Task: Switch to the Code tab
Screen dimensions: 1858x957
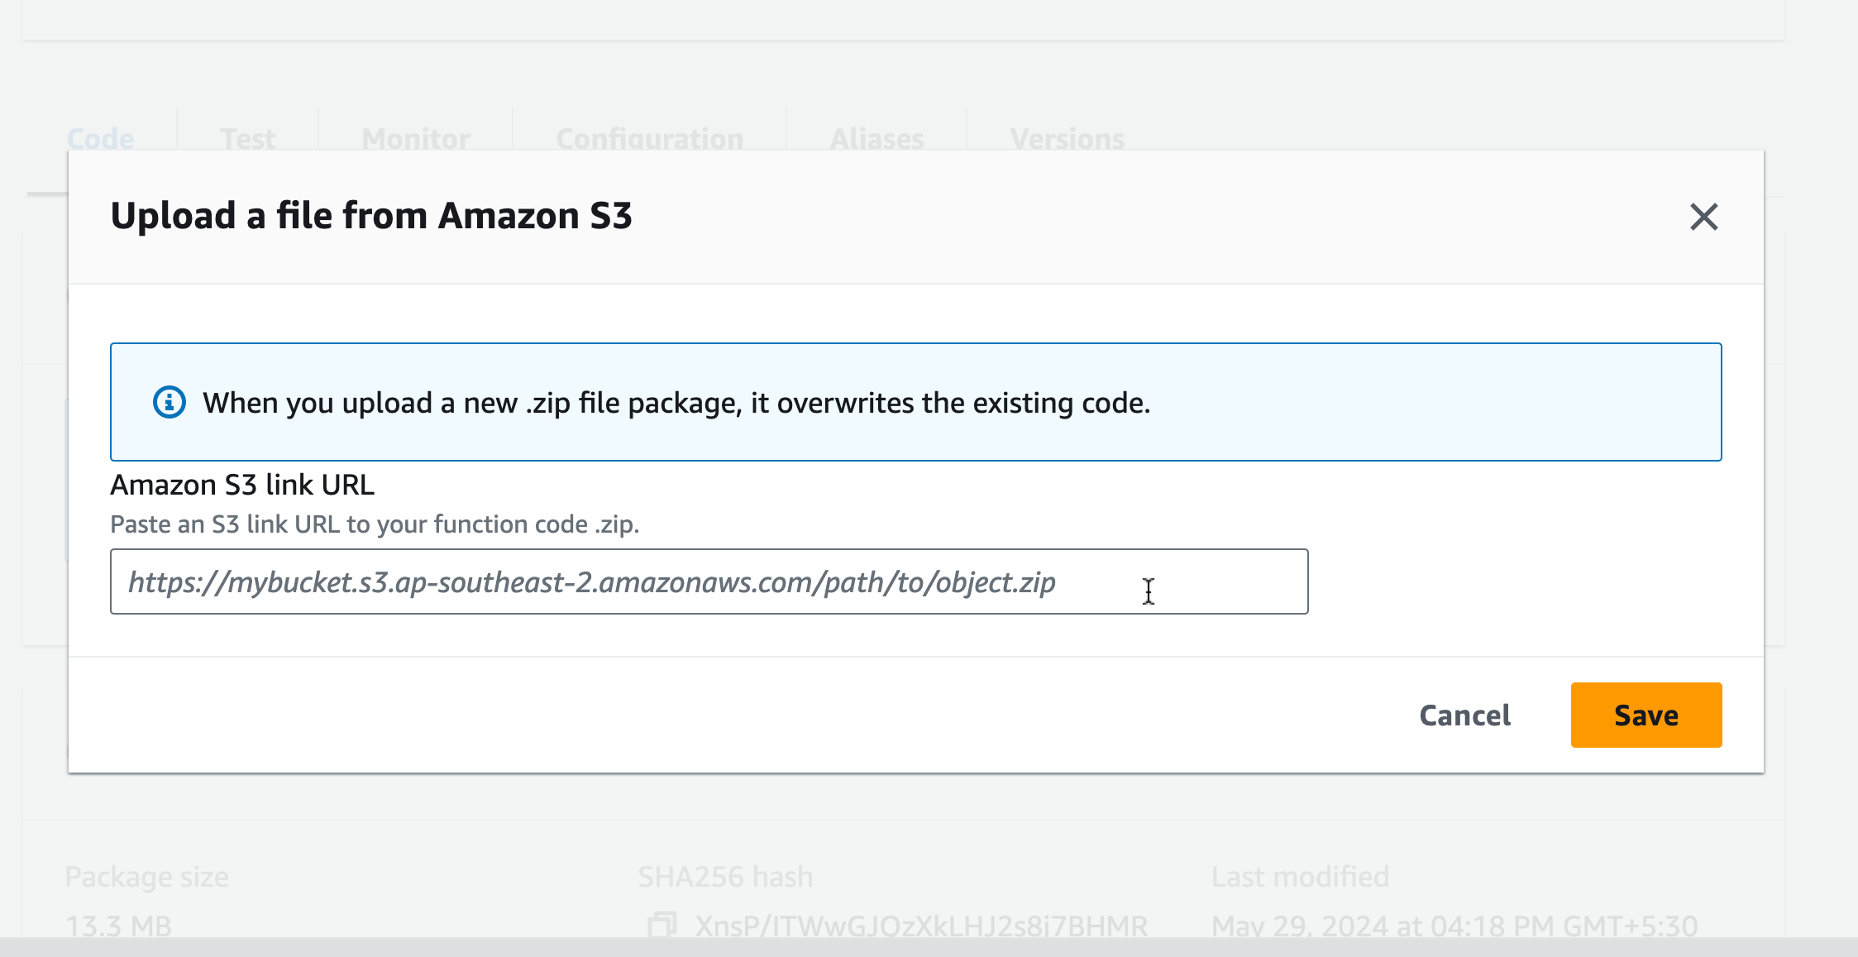Action: 100,139
